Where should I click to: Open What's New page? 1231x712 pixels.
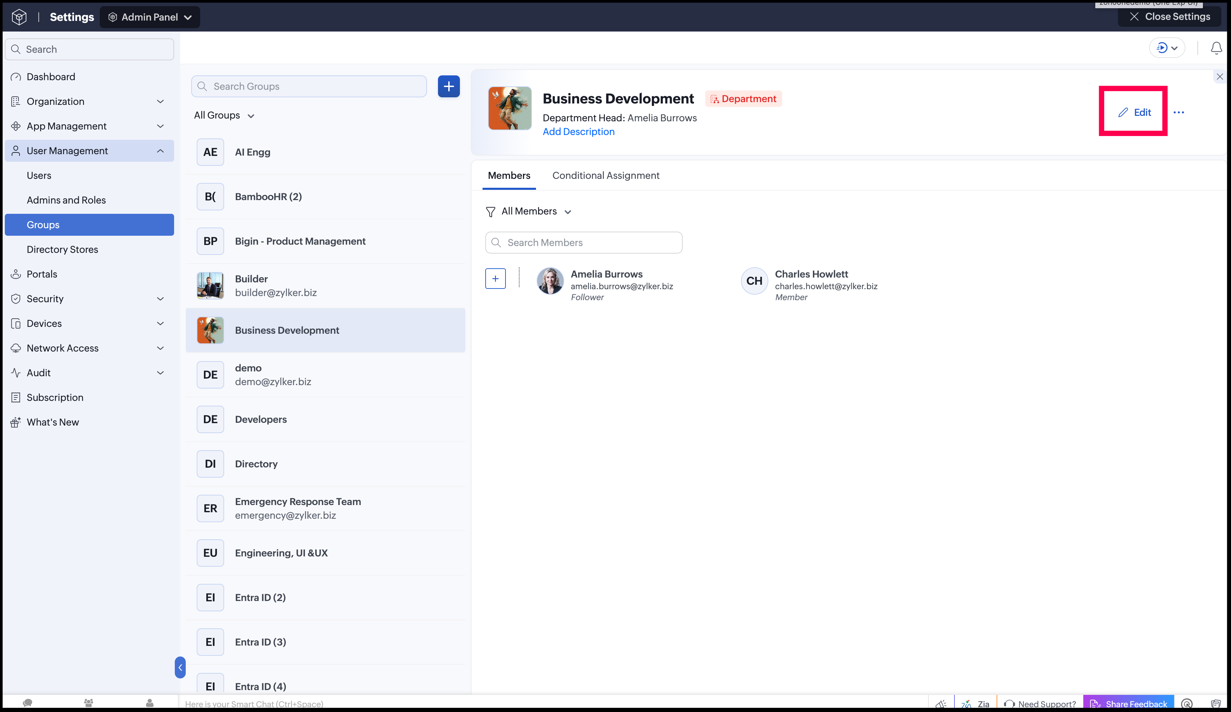89,422
